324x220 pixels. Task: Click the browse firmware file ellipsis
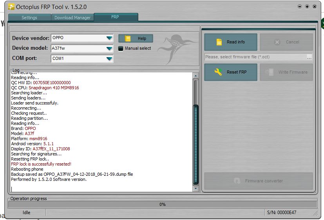[309, 57]
